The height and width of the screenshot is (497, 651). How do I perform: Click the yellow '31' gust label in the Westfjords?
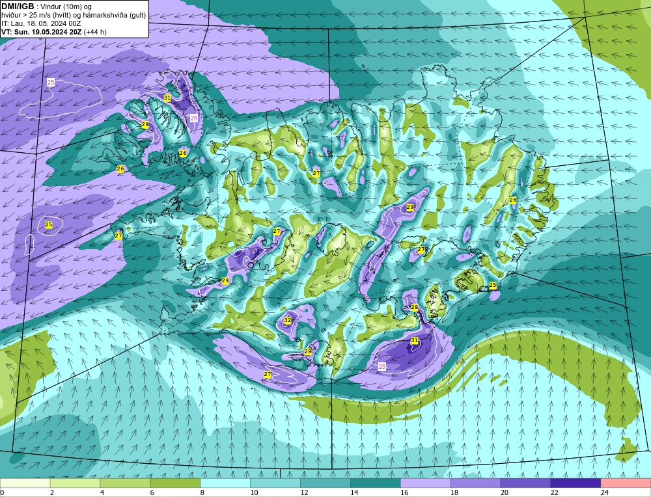click(x=167, y=98)
